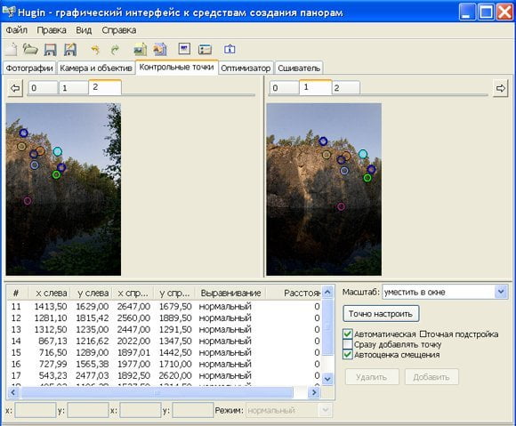The image size is (516, 426).
Task: Click the New project toolbar icon
Action: [x=12, y=49]
